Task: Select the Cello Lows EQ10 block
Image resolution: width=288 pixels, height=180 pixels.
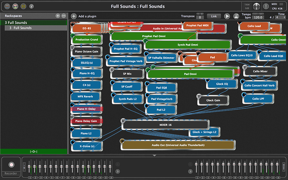Action: click(x=242, y=56)
